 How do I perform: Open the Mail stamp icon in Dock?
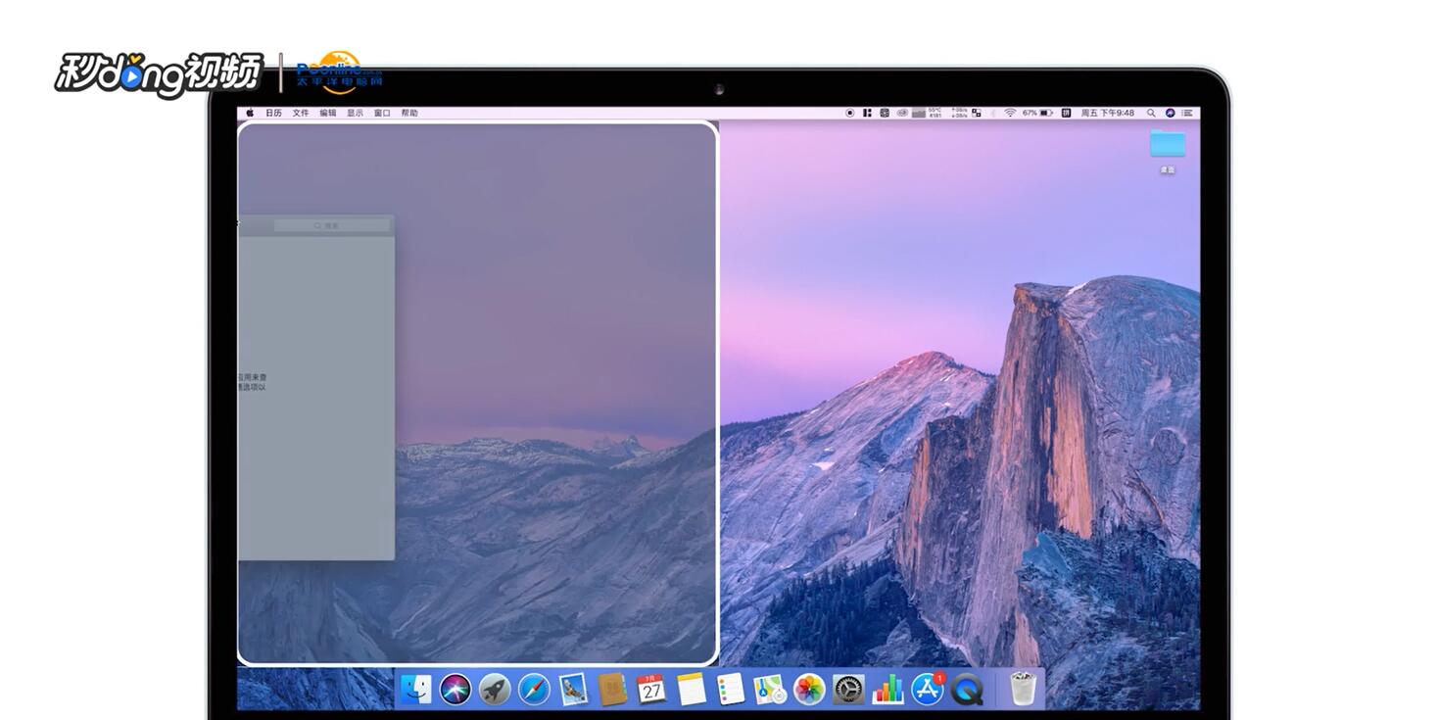pyautogui.click(x=573, y=689)
